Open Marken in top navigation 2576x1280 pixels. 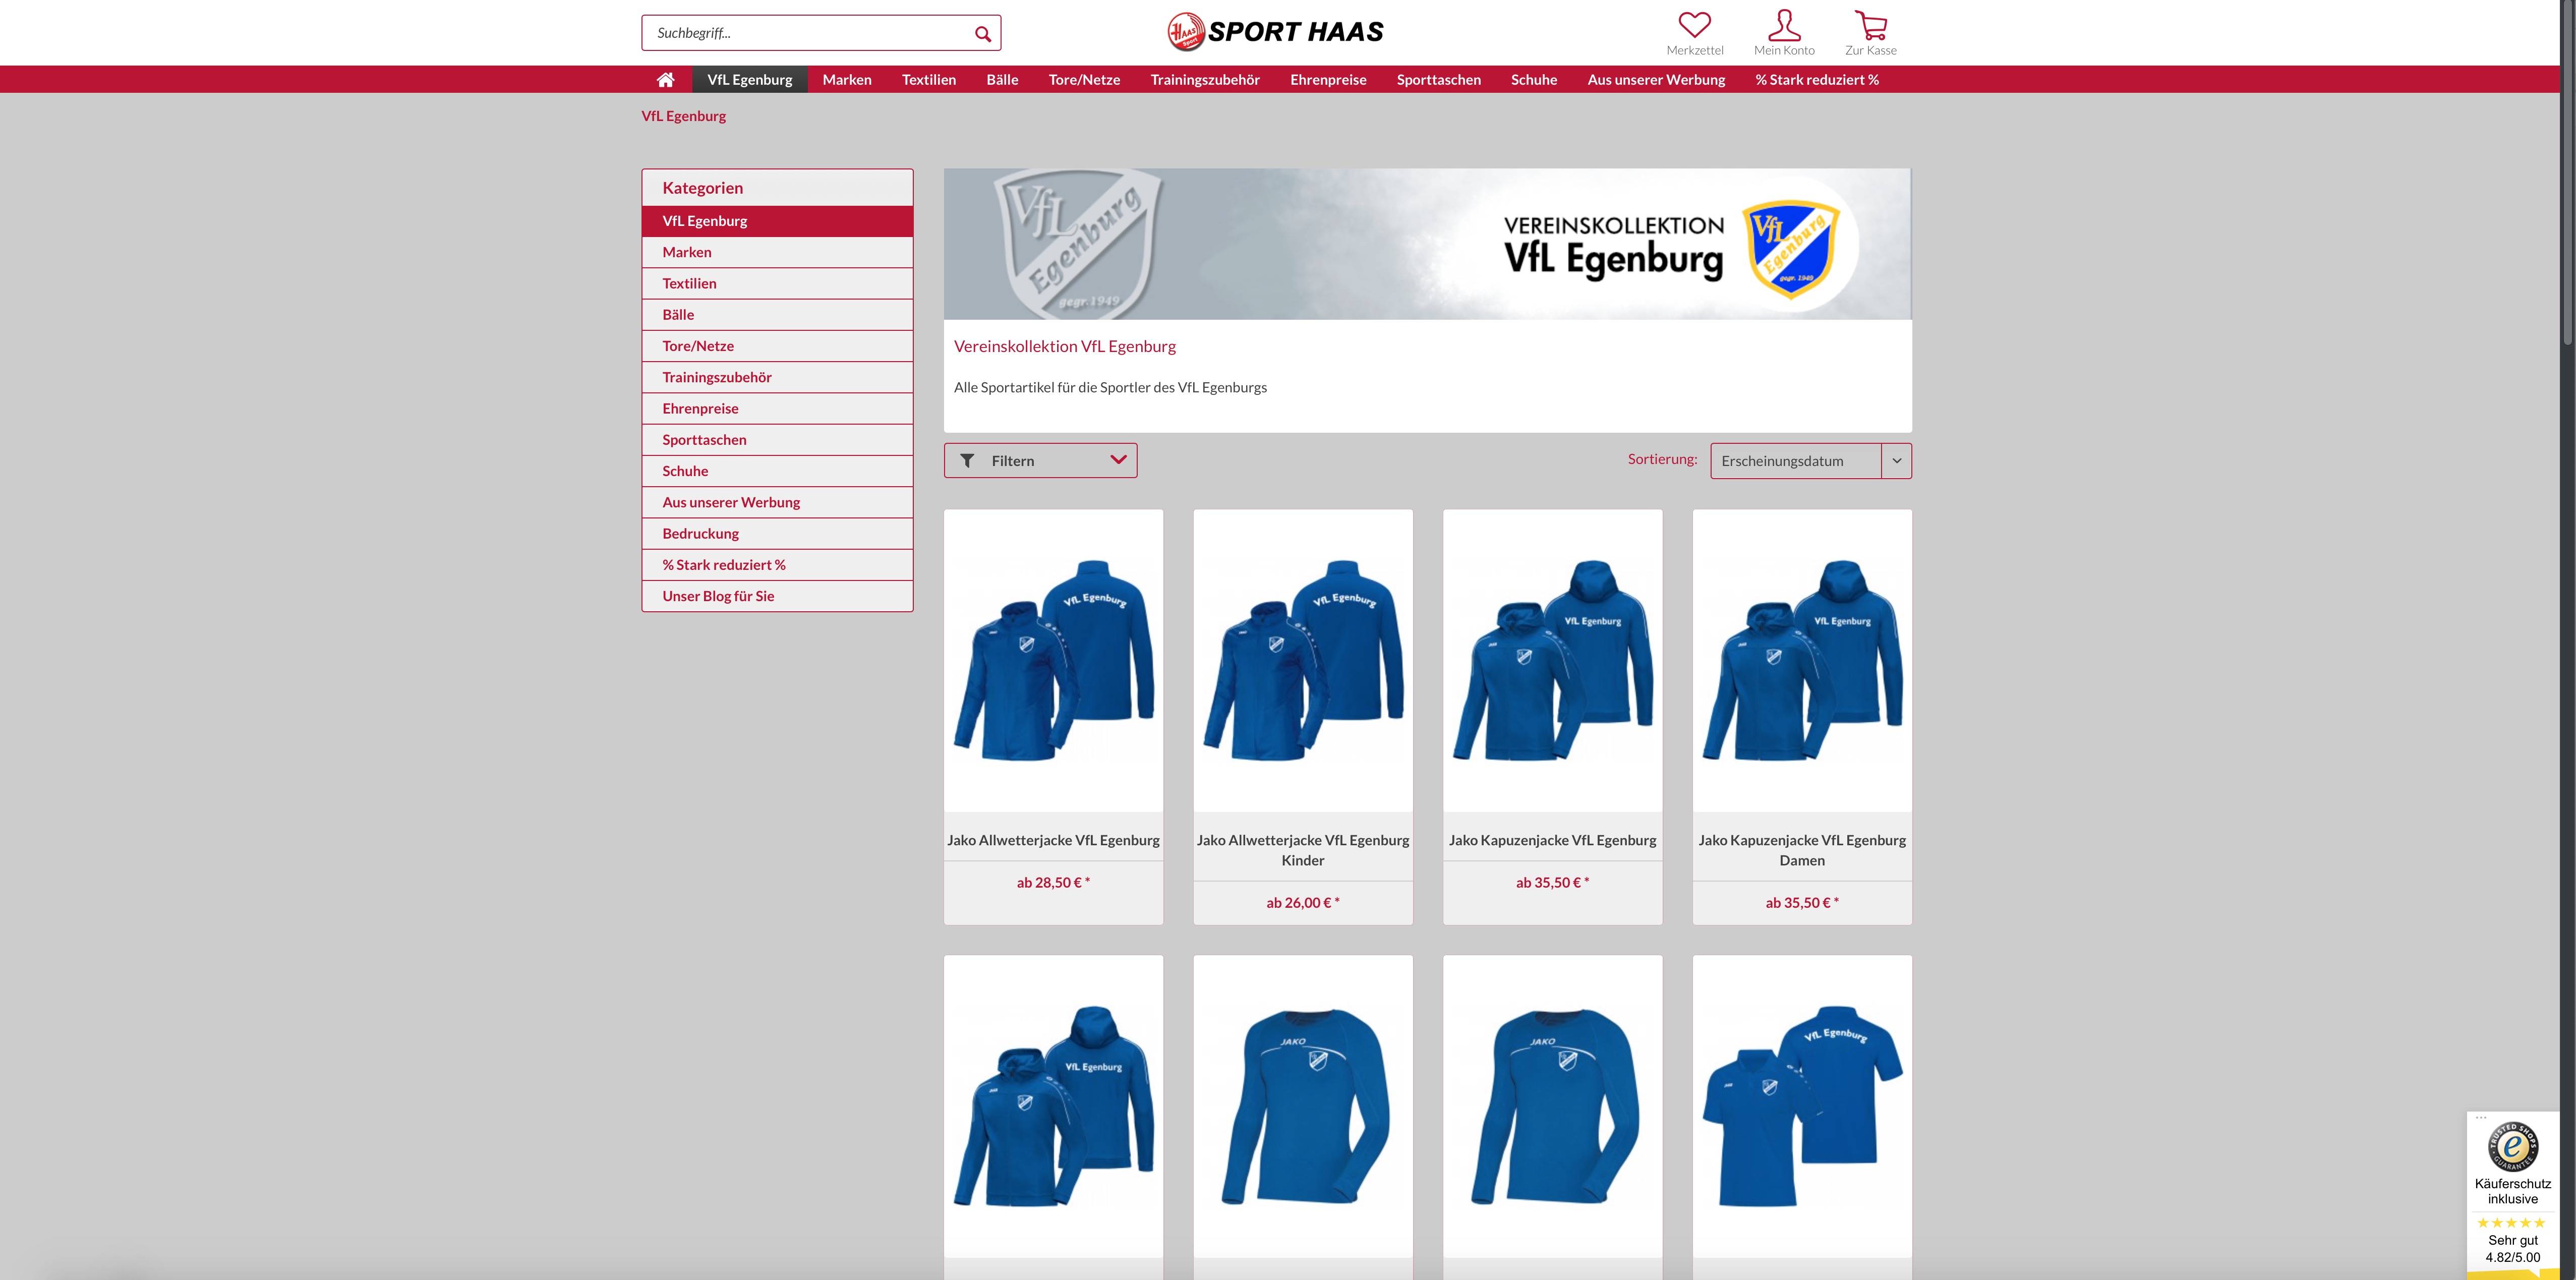pyautogui.click(x=847, y=80)
